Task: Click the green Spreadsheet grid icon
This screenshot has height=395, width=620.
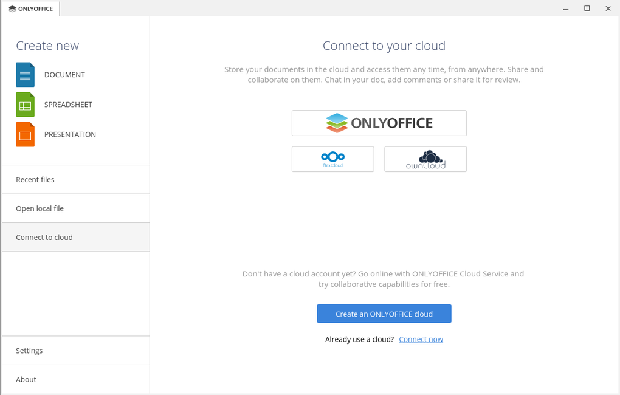Action: click(25, 105)
